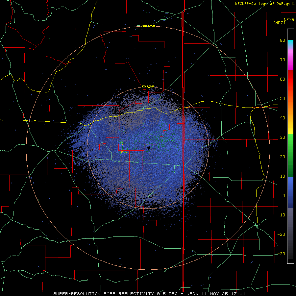This screenshot has width=296, height=296.
Task: Click the NEXR label above color scale
Action: pos(289,20)
